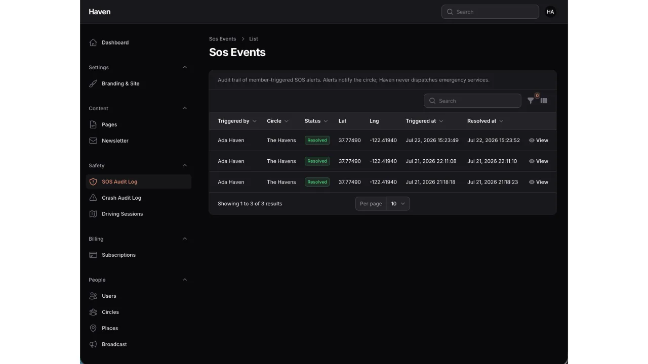This screenshot has height=364, width=648.
Task: View the Jul 22 15:23:49 SOS event
Action: pyautogui.click(x=539, y=140)
